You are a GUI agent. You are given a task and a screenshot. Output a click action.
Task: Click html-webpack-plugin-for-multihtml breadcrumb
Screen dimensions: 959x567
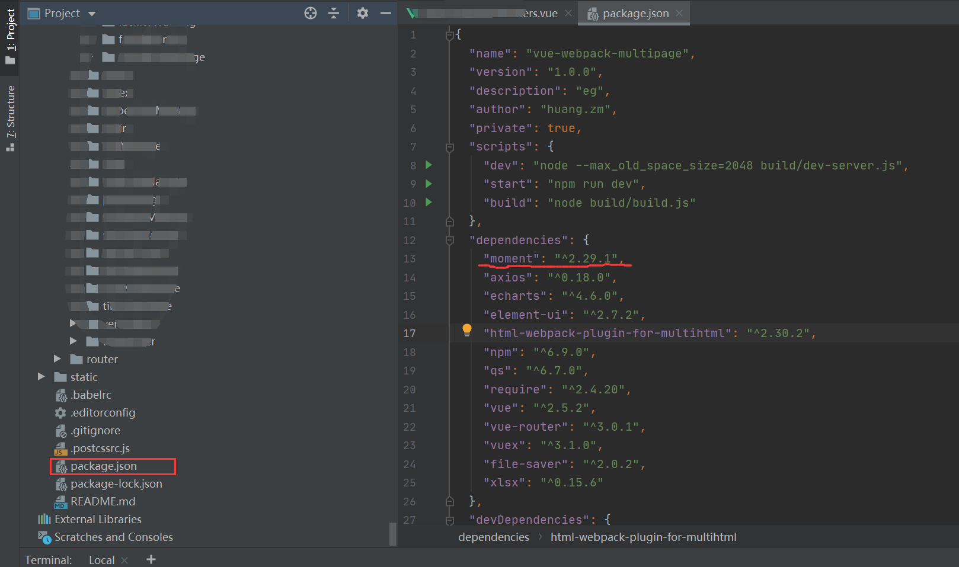643,537
